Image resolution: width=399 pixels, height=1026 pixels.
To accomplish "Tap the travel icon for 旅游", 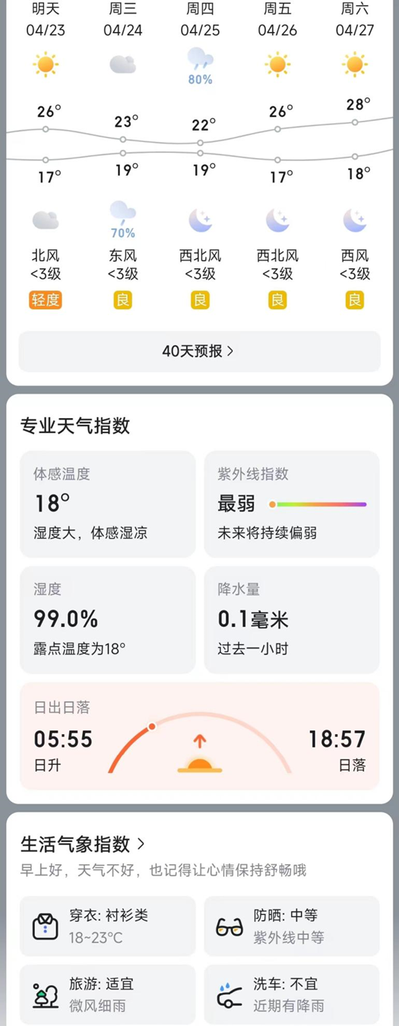I will click(46, 996).
